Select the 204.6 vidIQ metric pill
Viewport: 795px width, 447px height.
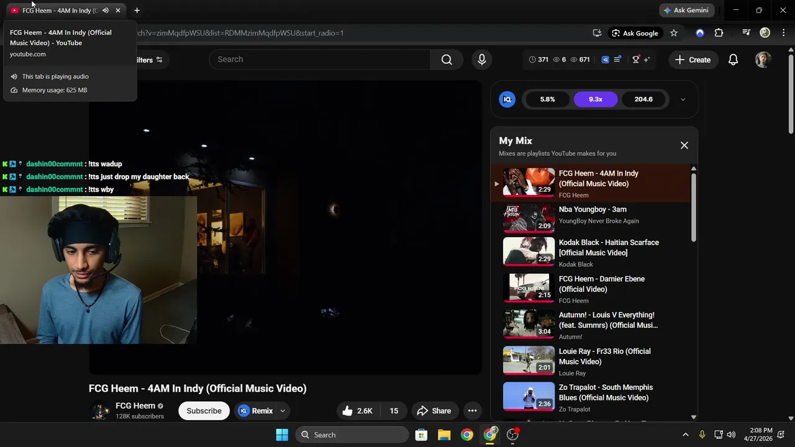click(x=643, y=99)
